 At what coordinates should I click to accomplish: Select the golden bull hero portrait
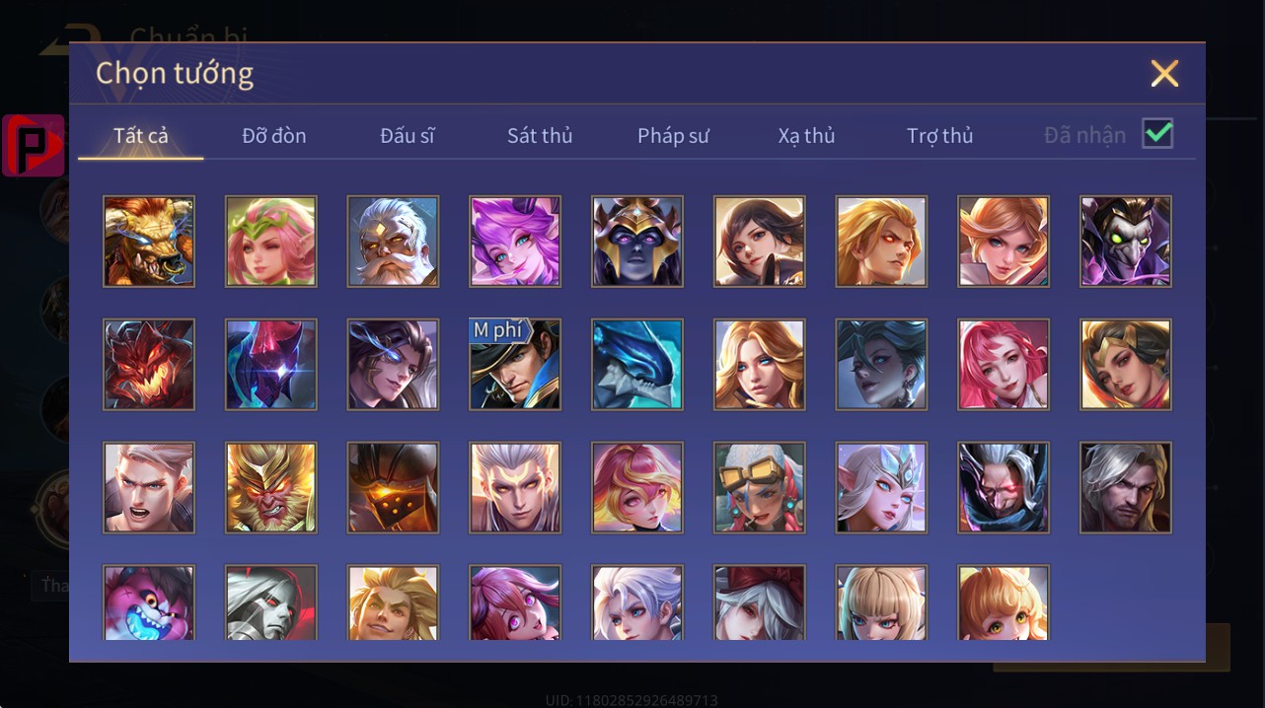tap(149, 242)
